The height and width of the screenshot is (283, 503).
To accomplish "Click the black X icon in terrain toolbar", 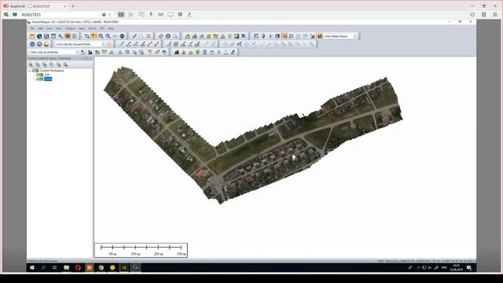I will [244, 36].
